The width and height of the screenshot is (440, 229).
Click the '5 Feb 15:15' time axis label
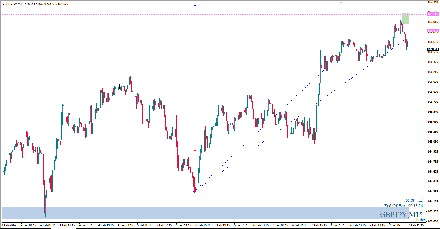(203, 225)
